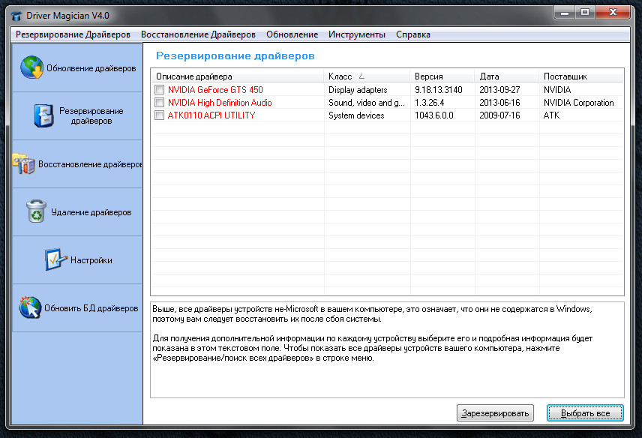Sort by Поставщик column header

click(x=581, y=76)
